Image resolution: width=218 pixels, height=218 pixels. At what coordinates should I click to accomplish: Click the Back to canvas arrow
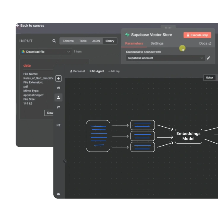click(17, 26)
